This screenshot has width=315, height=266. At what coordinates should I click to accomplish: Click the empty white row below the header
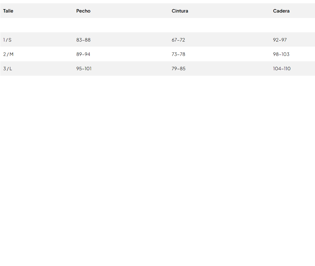157,25
